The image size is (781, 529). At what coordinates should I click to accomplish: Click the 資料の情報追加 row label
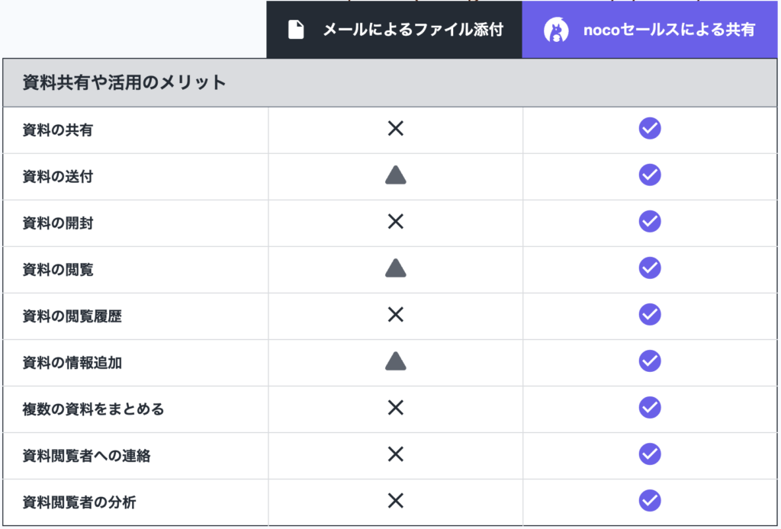point(72,363)
